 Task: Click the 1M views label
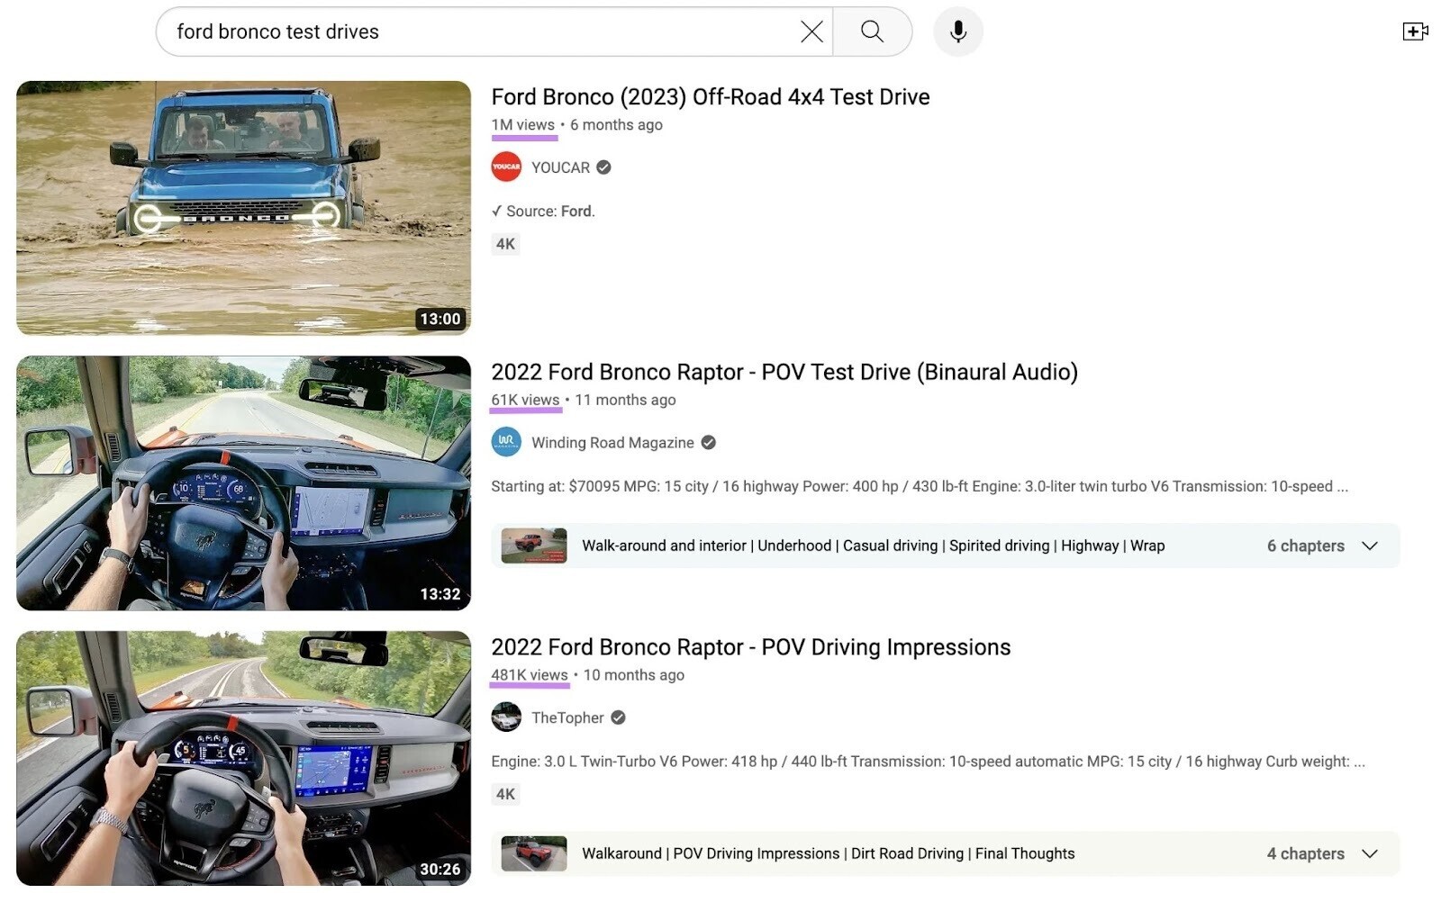tap(522, 124)
